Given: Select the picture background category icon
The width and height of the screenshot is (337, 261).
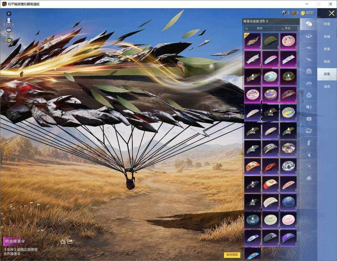Looking at the screenshot, I should tap(309, 130).
